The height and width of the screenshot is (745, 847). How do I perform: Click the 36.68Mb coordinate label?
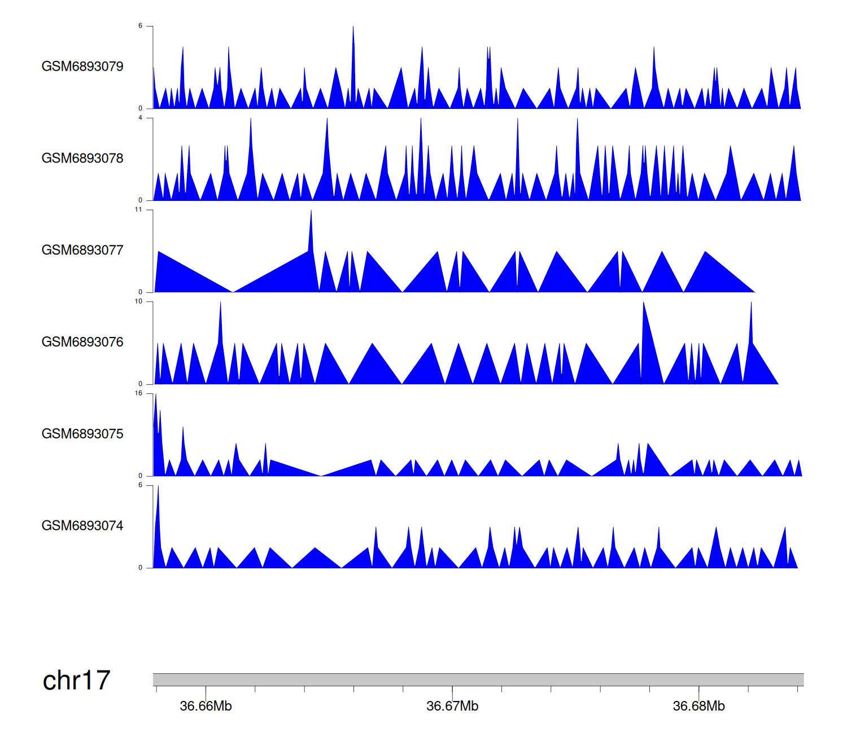pos(698,707)
